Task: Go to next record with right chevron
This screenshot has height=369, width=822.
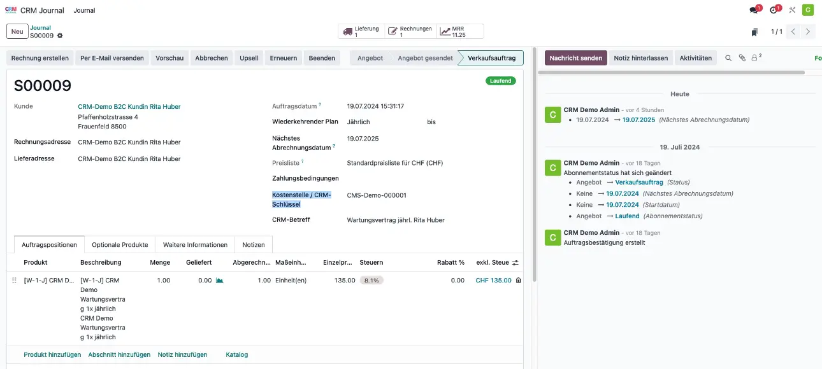Action: coord(808,32)
